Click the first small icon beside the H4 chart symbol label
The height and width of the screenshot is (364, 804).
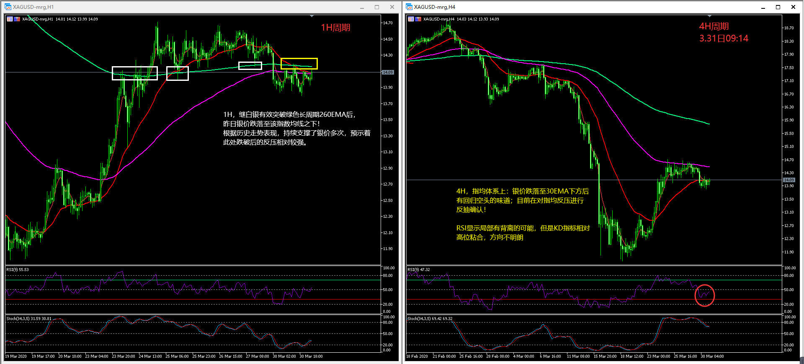(411, 19)
